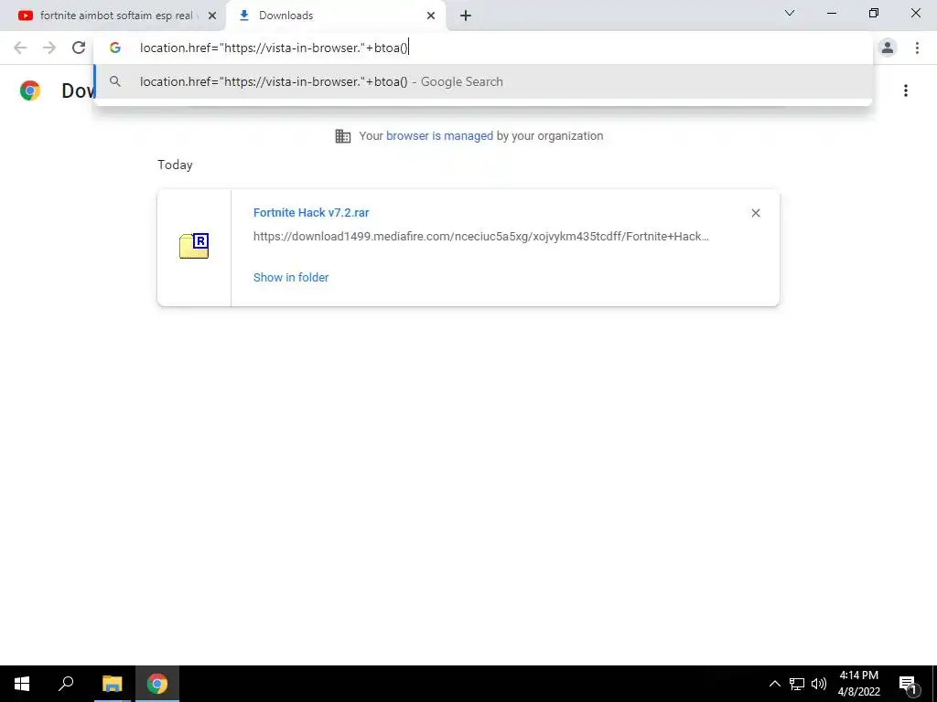This screenshot has height=702, width=937.
Task: Show hidden system tray icons
Action: 774,684
